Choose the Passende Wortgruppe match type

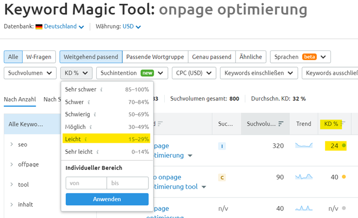point(155,57)
